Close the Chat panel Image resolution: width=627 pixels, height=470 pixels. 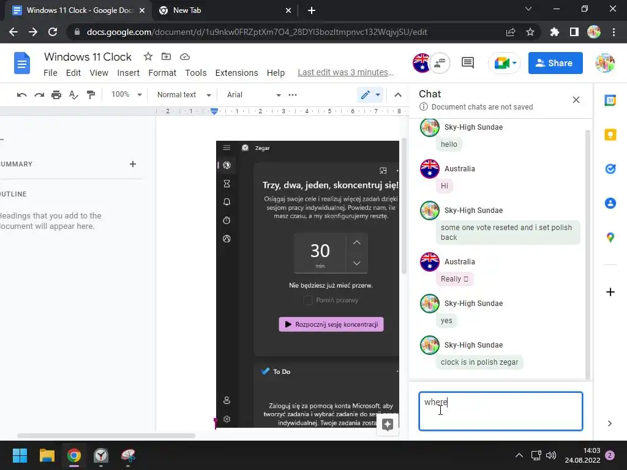tap(576, 100)
